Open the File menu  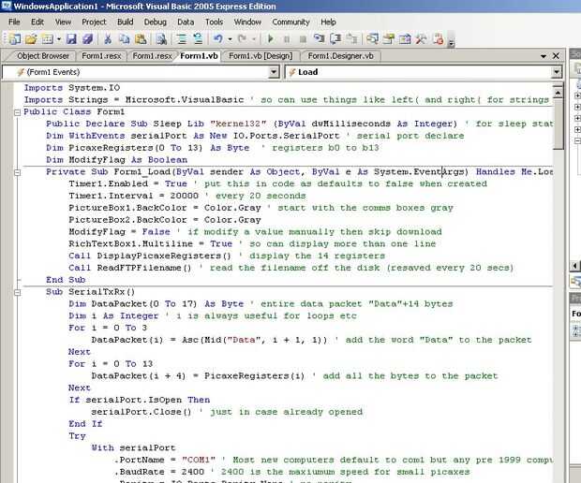tap(14, 22)
